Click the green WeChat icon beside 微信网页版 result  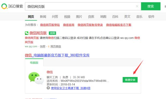(27, 33)
